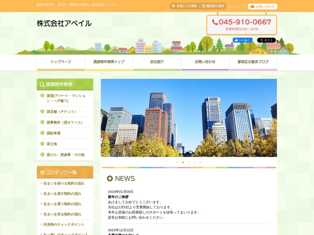Viewport: 314px width, 235px height.
Task: Click the Facebook いいね！ thumbs-up button
Action: (x=242, y=40)
